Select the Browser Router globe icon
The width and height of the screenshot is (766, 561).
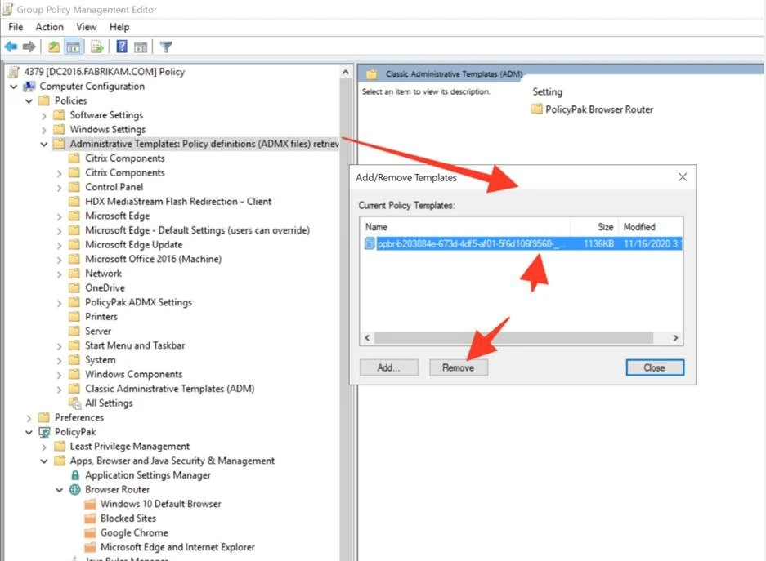75,490
